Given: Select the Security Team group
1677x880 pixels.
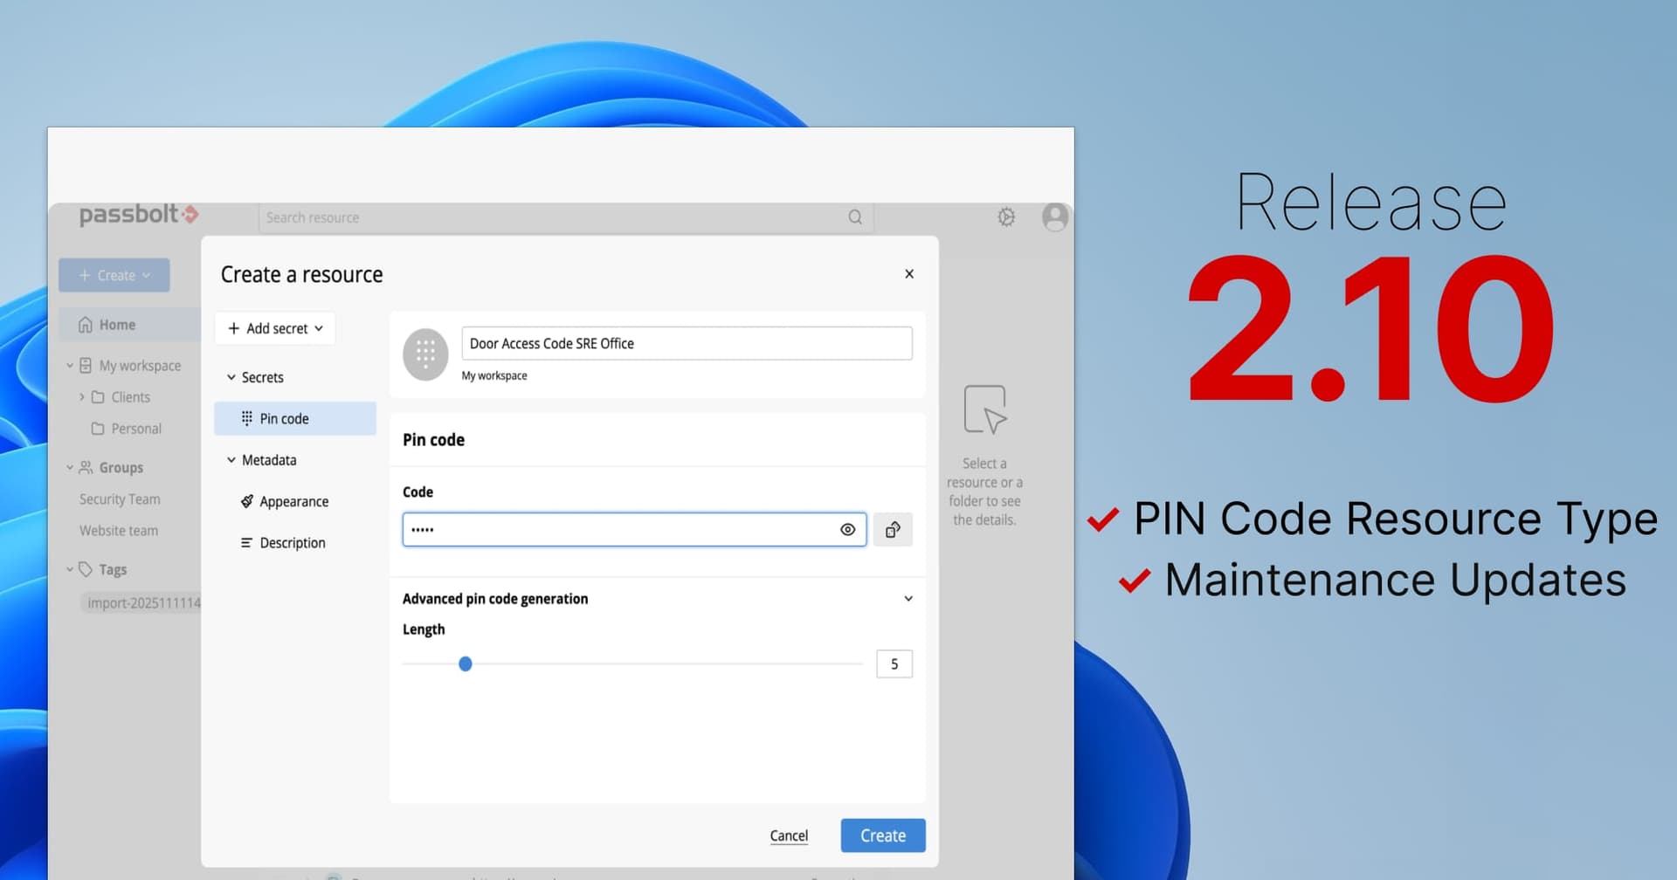Looking at the screenshot, I should tap(120, 499).
